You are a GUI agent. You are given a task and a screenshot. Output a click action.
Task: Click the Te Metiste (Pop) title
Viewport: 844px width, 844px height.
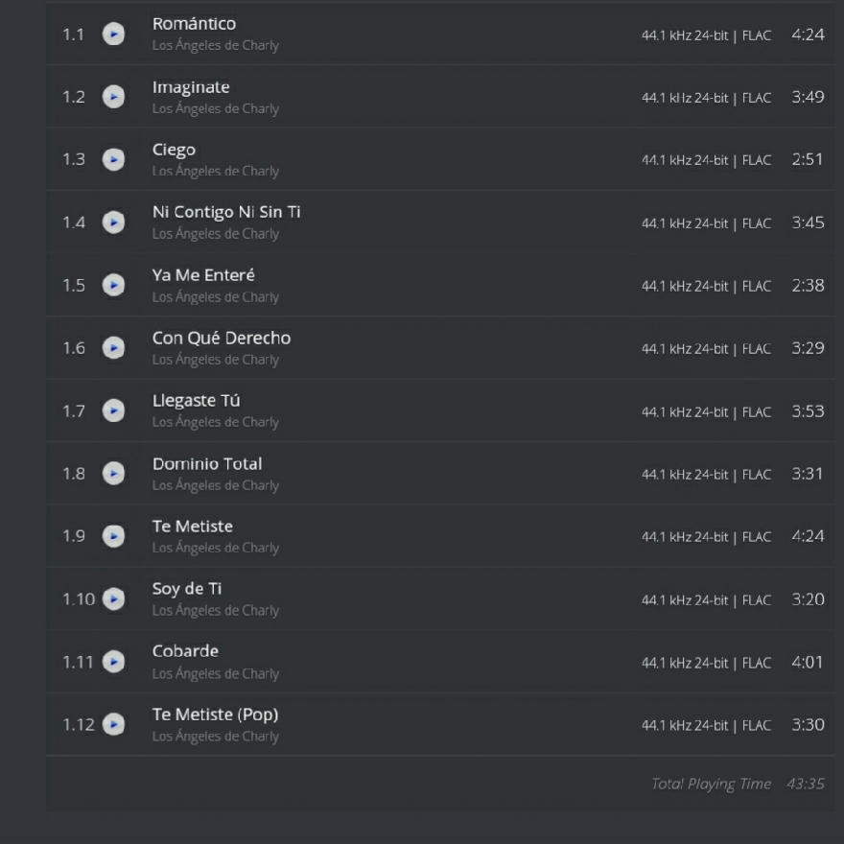tap(215, 715)
